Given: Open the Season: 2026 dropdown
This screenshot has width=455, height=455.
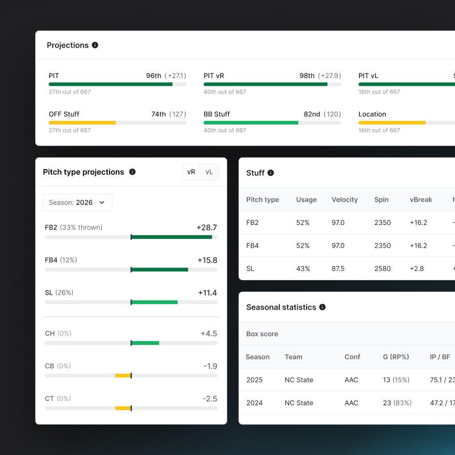Looking at the screenshot, I should [x=77, y=202].
